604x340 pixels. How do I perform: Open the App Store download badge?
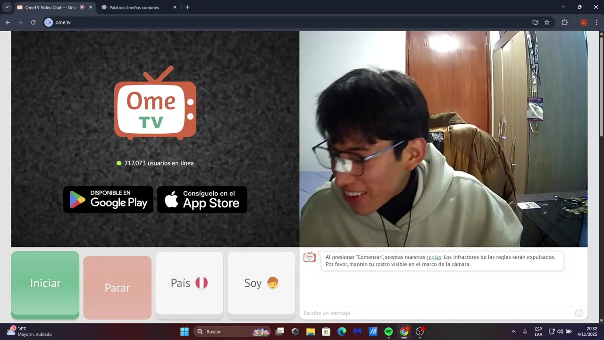[x=202, y=199]
